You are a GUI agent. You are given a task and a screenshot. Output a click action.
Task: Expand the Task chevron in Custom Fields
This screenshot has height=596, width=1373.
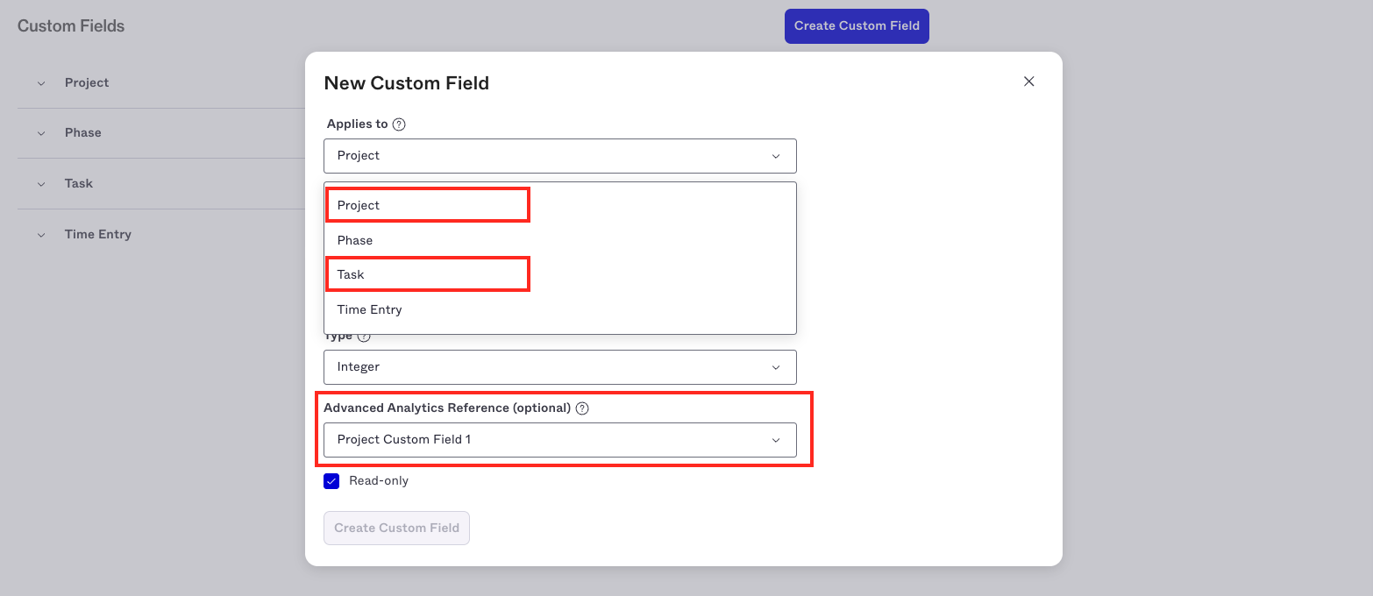coord(40,184)
